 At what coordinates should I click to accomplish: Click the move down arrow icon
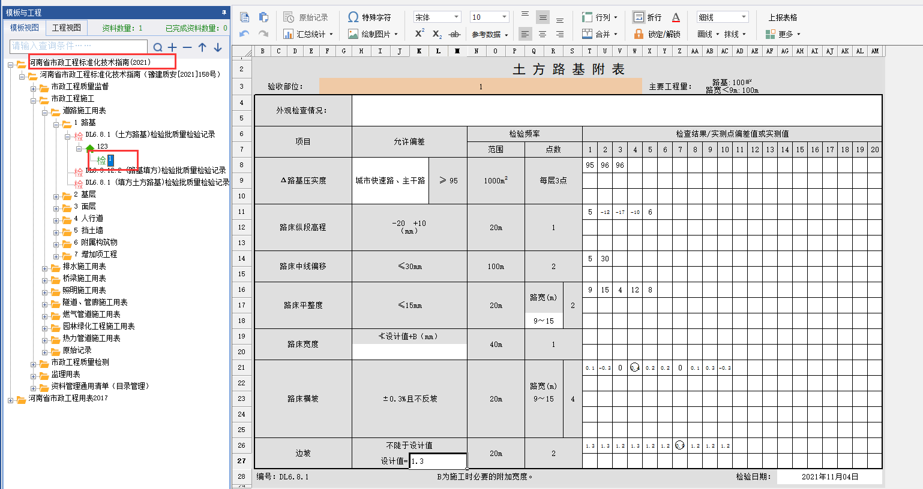pos(217,47)
